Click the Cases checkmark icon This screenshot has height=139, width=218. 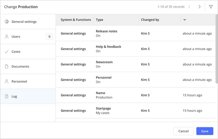[x=7, y=52]
